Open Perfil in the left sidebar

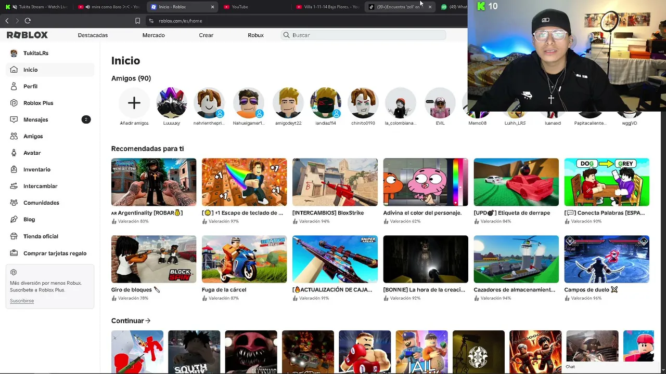(x=50, y=86)
